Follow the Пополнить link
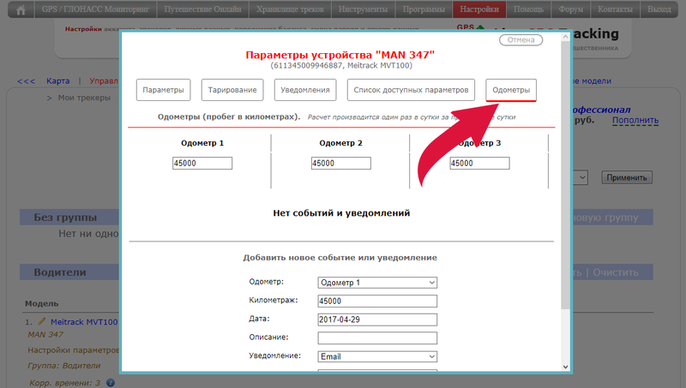 (x=635, y=121)
